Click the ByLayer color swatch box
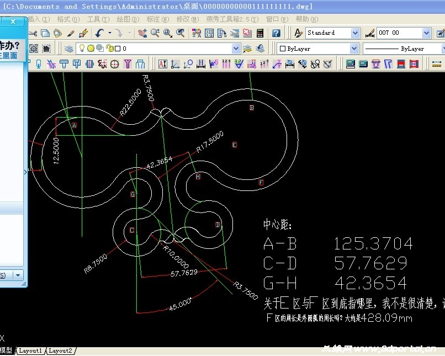The height and width of the screenshot is (356, 445). point(282,49)
